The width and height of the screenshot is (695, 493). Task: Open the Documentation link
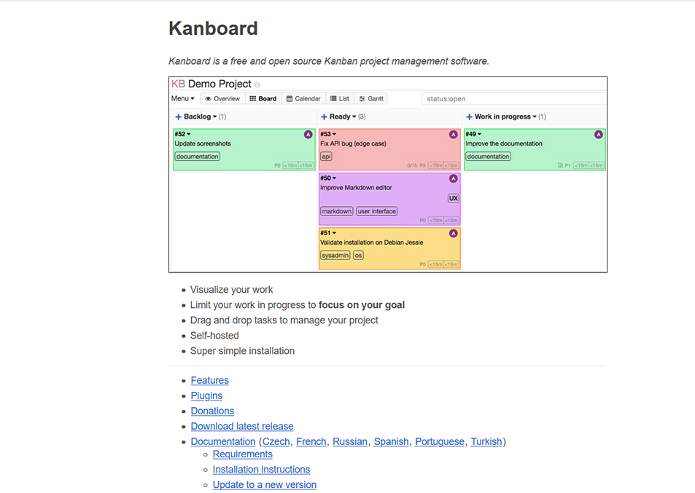click(x=223, y=442)
